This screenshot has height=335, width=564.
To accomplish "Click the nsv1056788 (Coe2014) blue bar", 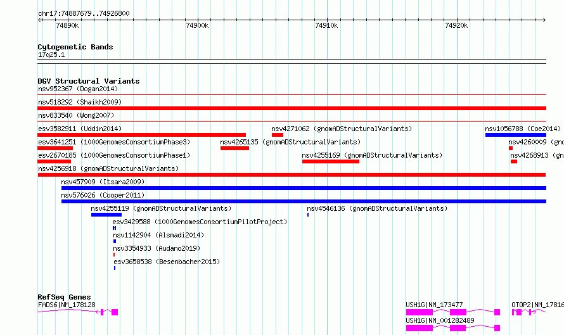I will click(x=515, y=135).
